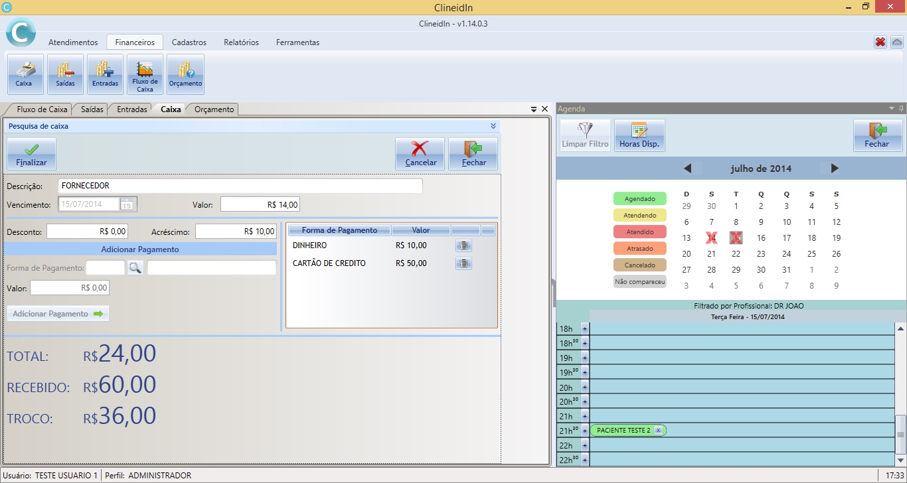Go to previous month in calendar
This screenshot has height=483, width=907.
688,169
